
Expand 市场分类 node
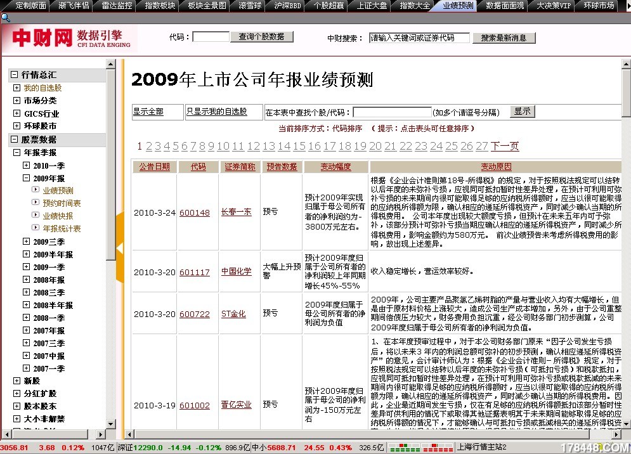pos(16,101)
